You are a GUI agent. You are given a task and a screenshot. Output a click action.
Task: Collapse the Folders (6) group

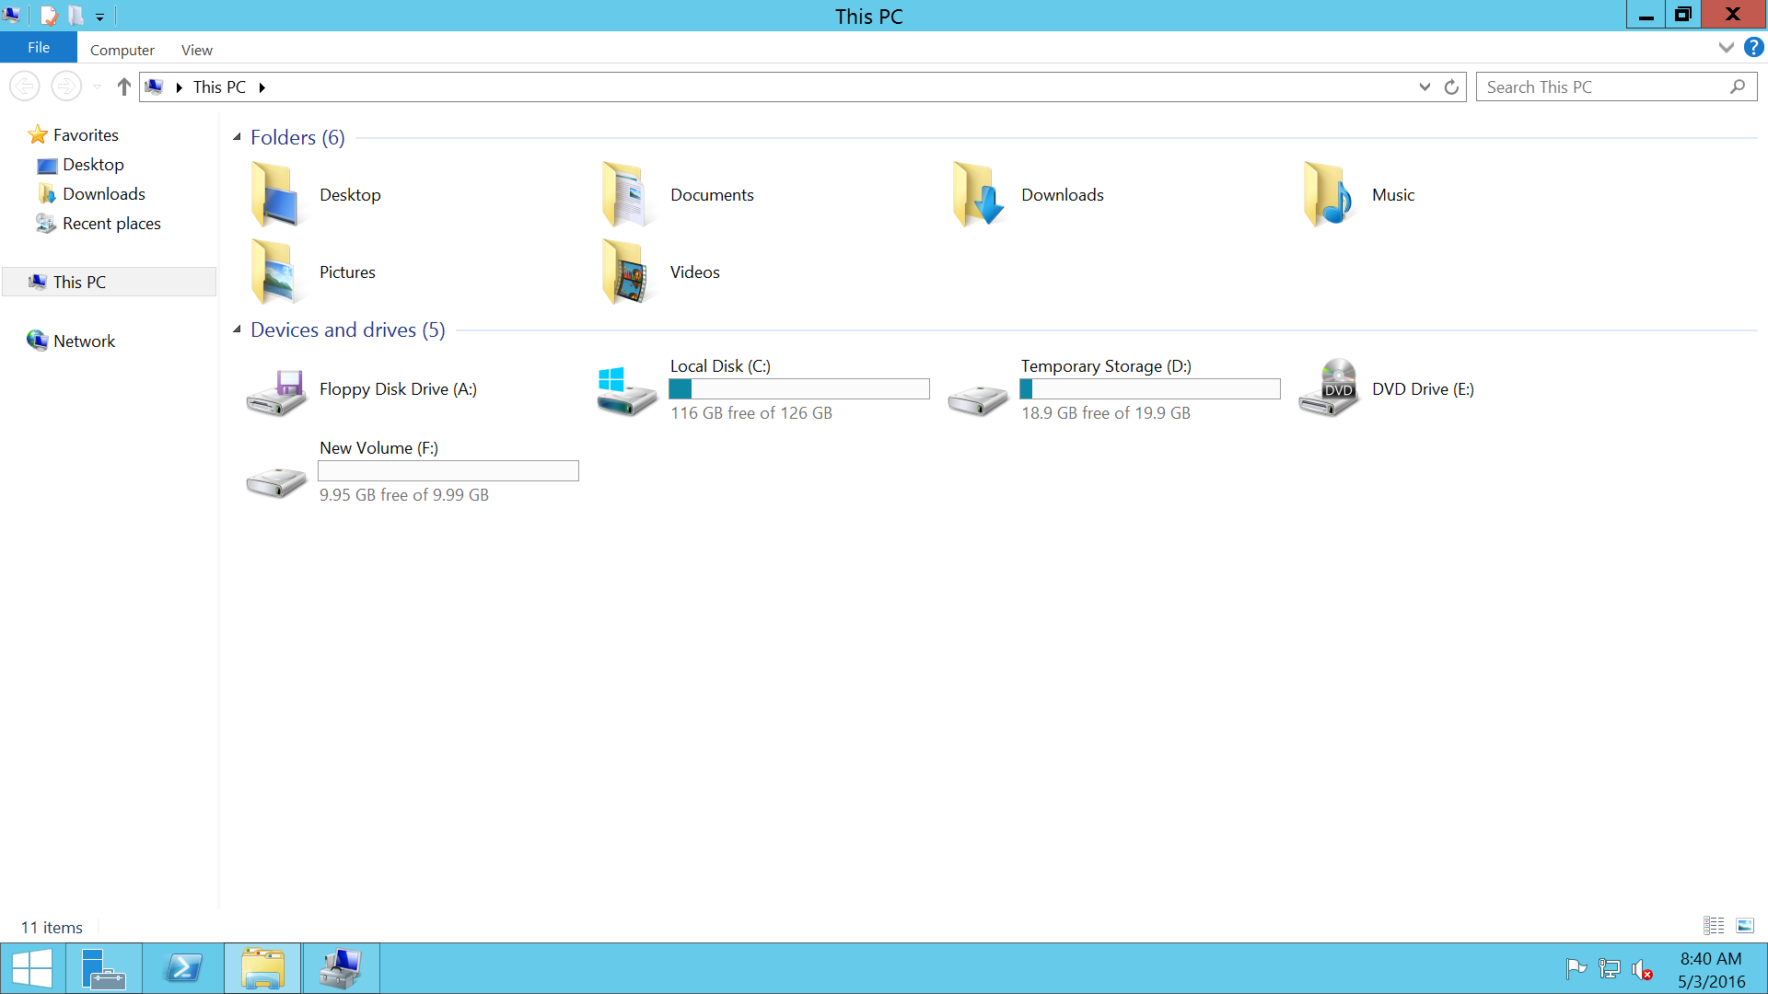(x=237, y=137)
